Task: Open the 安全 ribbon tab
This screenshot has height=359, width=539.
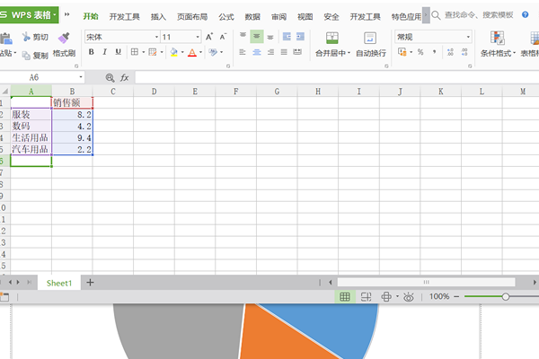Action: click(x=331, y=16)
